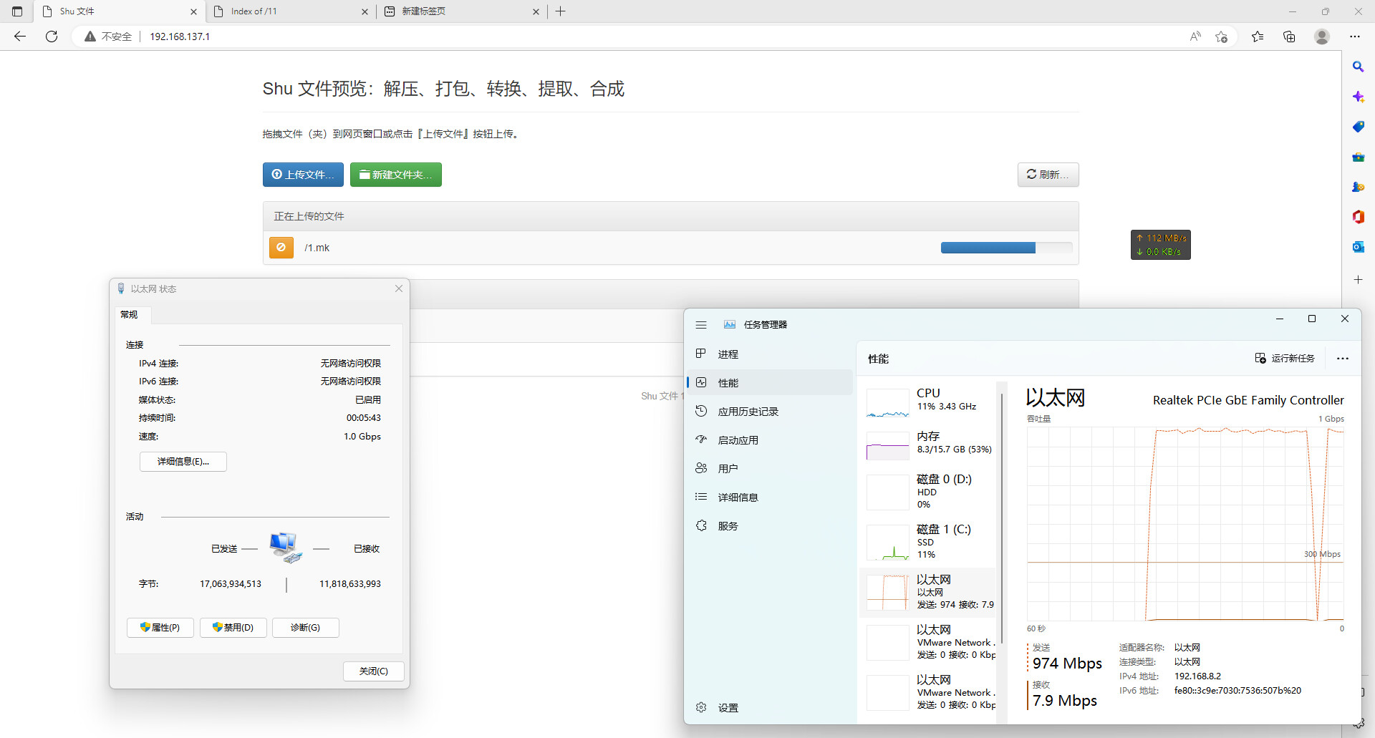The image size is (1375, 738).
Task: Click 属性(P) in Ethernet status dialog
Action: tap(160, 628)
